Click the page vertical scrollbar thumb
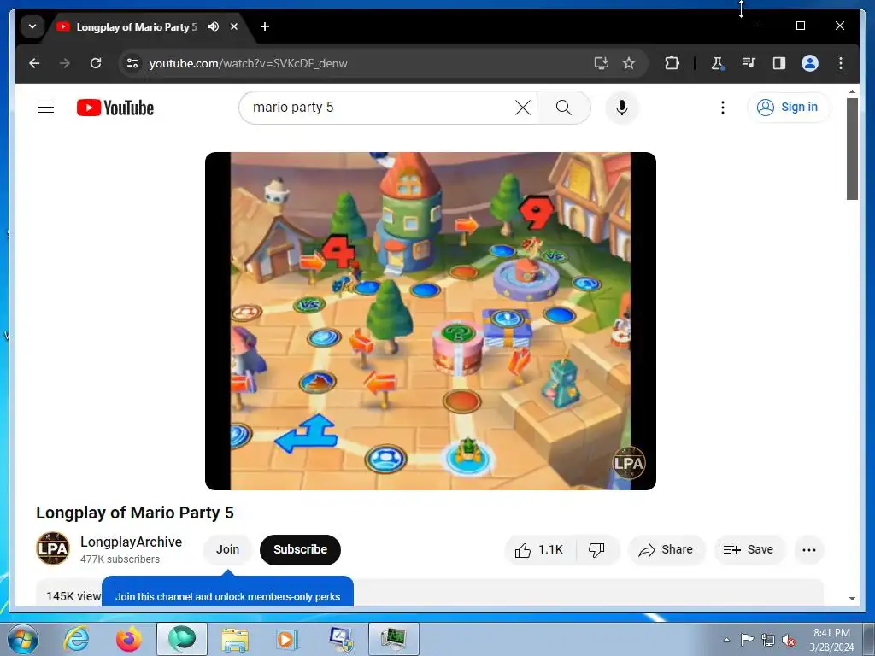This screenshot has width=875, height=656. tap(852, 149)
